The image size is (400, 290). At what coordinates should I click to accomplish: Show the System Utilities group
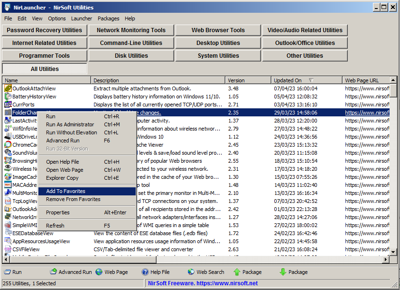(x=218, y=56)
